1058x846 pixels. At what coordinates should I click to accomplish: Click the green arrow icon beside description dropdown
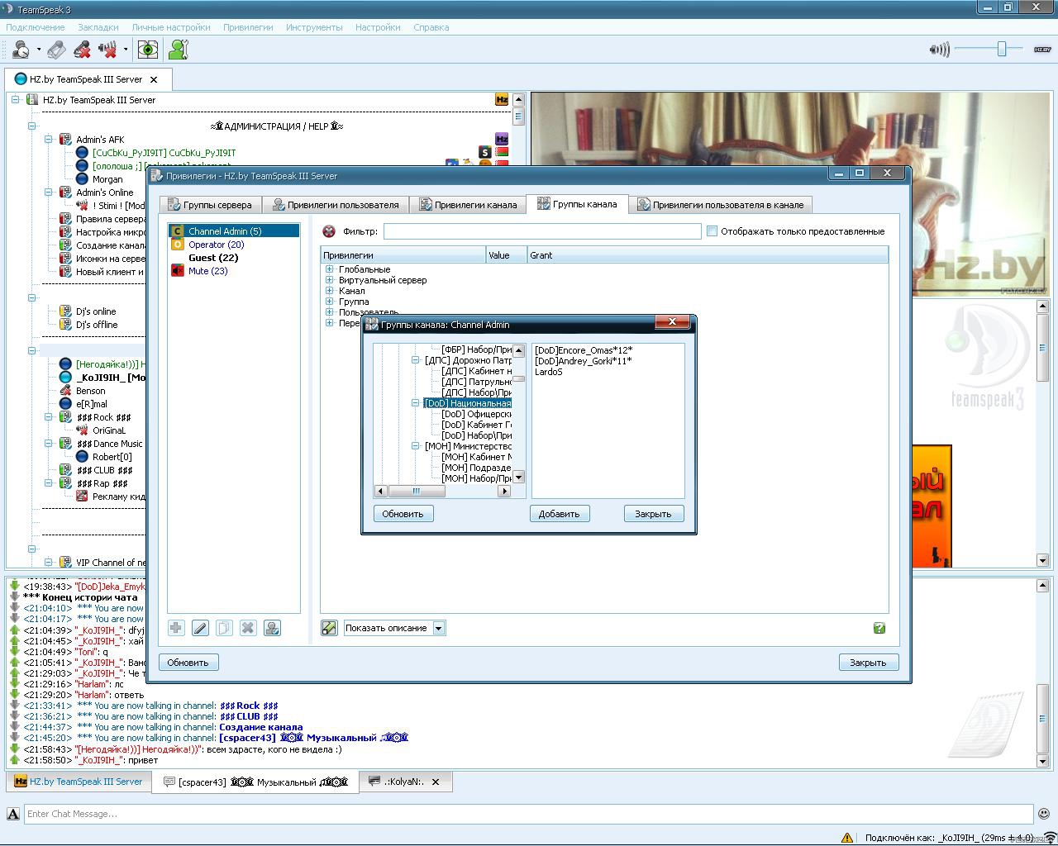(329, 628)
